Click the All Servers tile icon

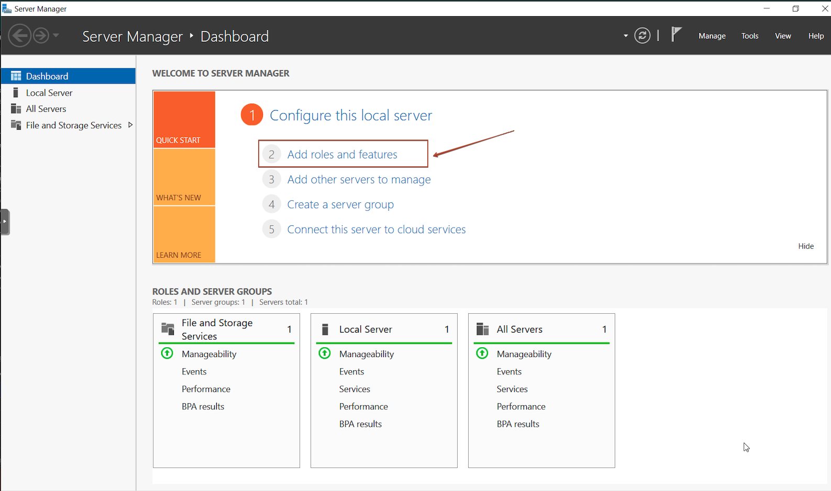click(x=482, y=329)
